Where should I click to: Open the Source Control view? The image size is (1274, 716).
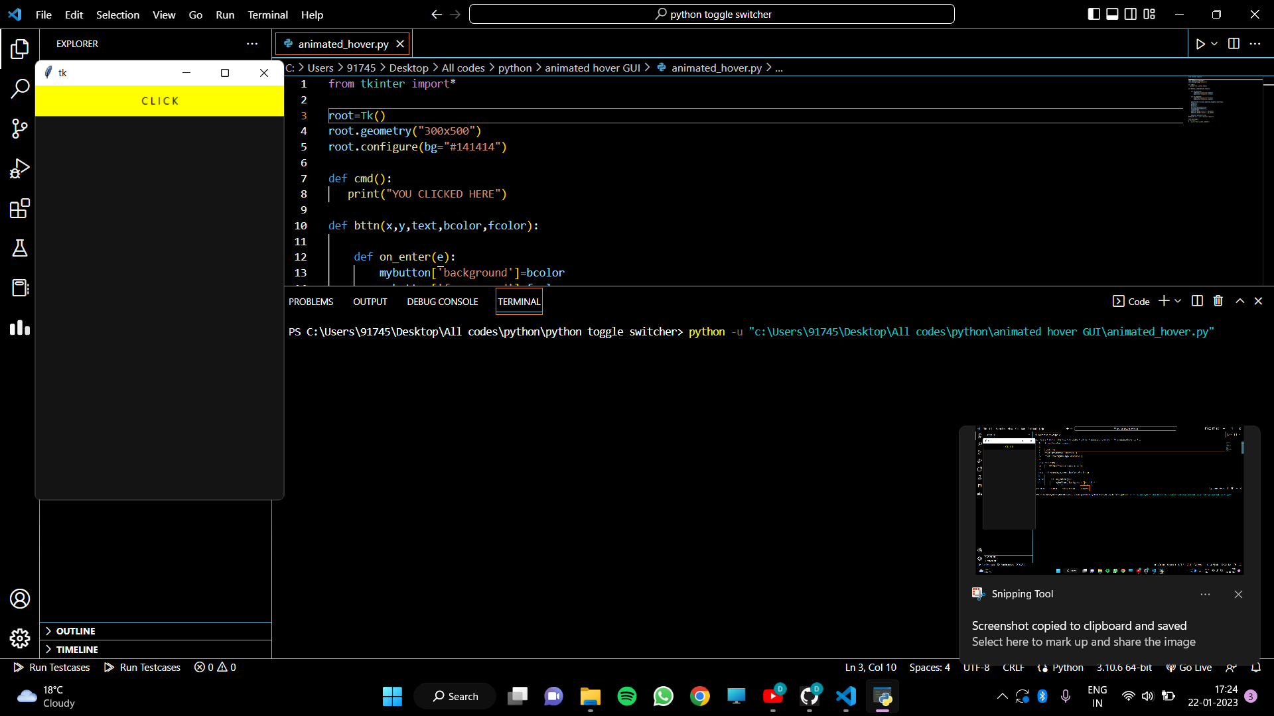(19, 129)
